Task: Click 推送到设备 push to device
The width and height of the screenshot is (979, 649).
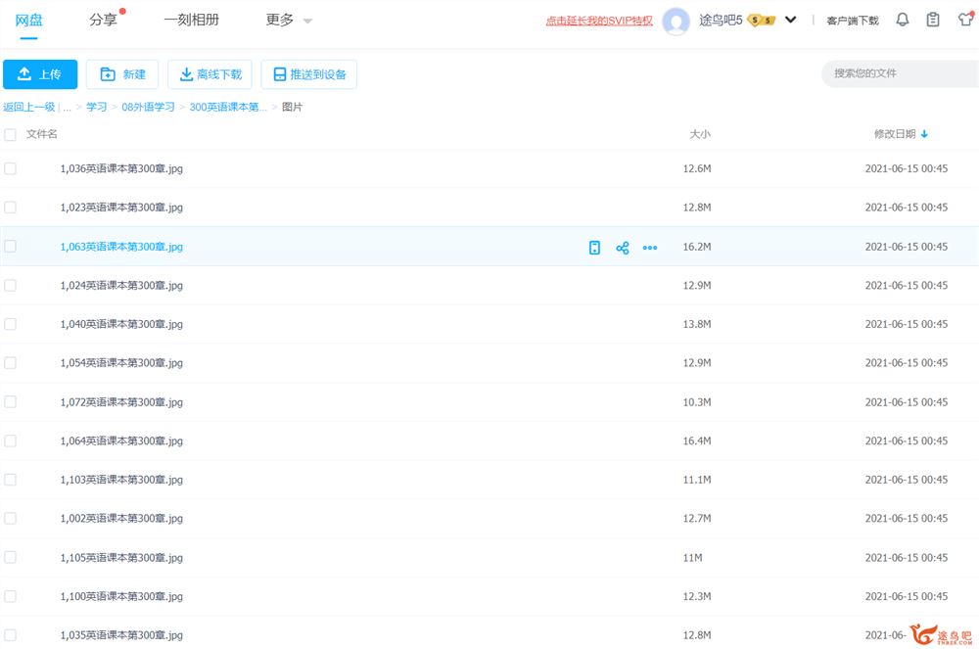Action: tap(308, 74)
